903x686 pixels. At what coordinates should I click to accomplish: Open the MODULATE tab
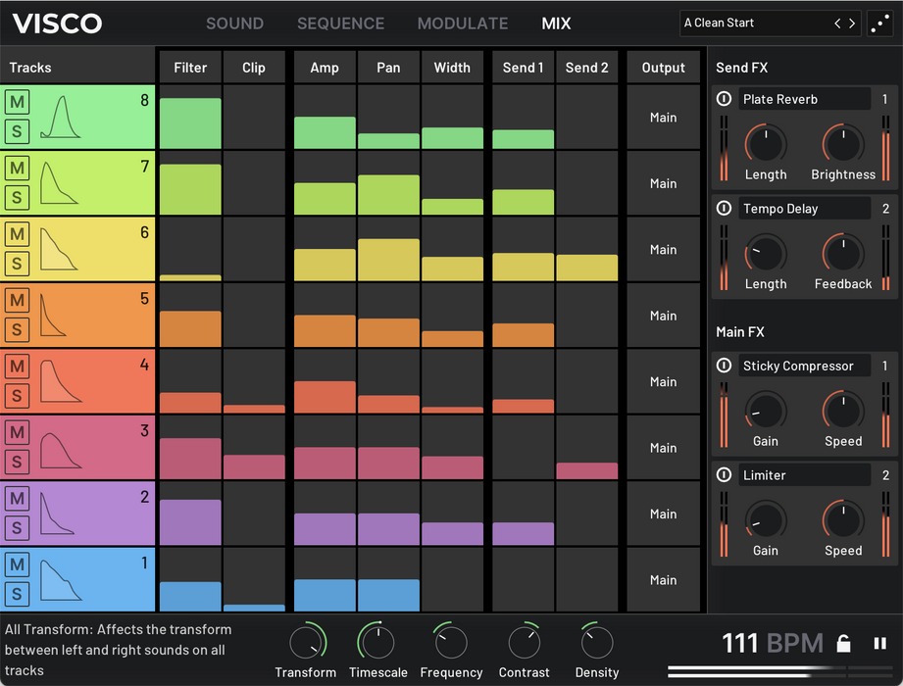click(463, 23)
